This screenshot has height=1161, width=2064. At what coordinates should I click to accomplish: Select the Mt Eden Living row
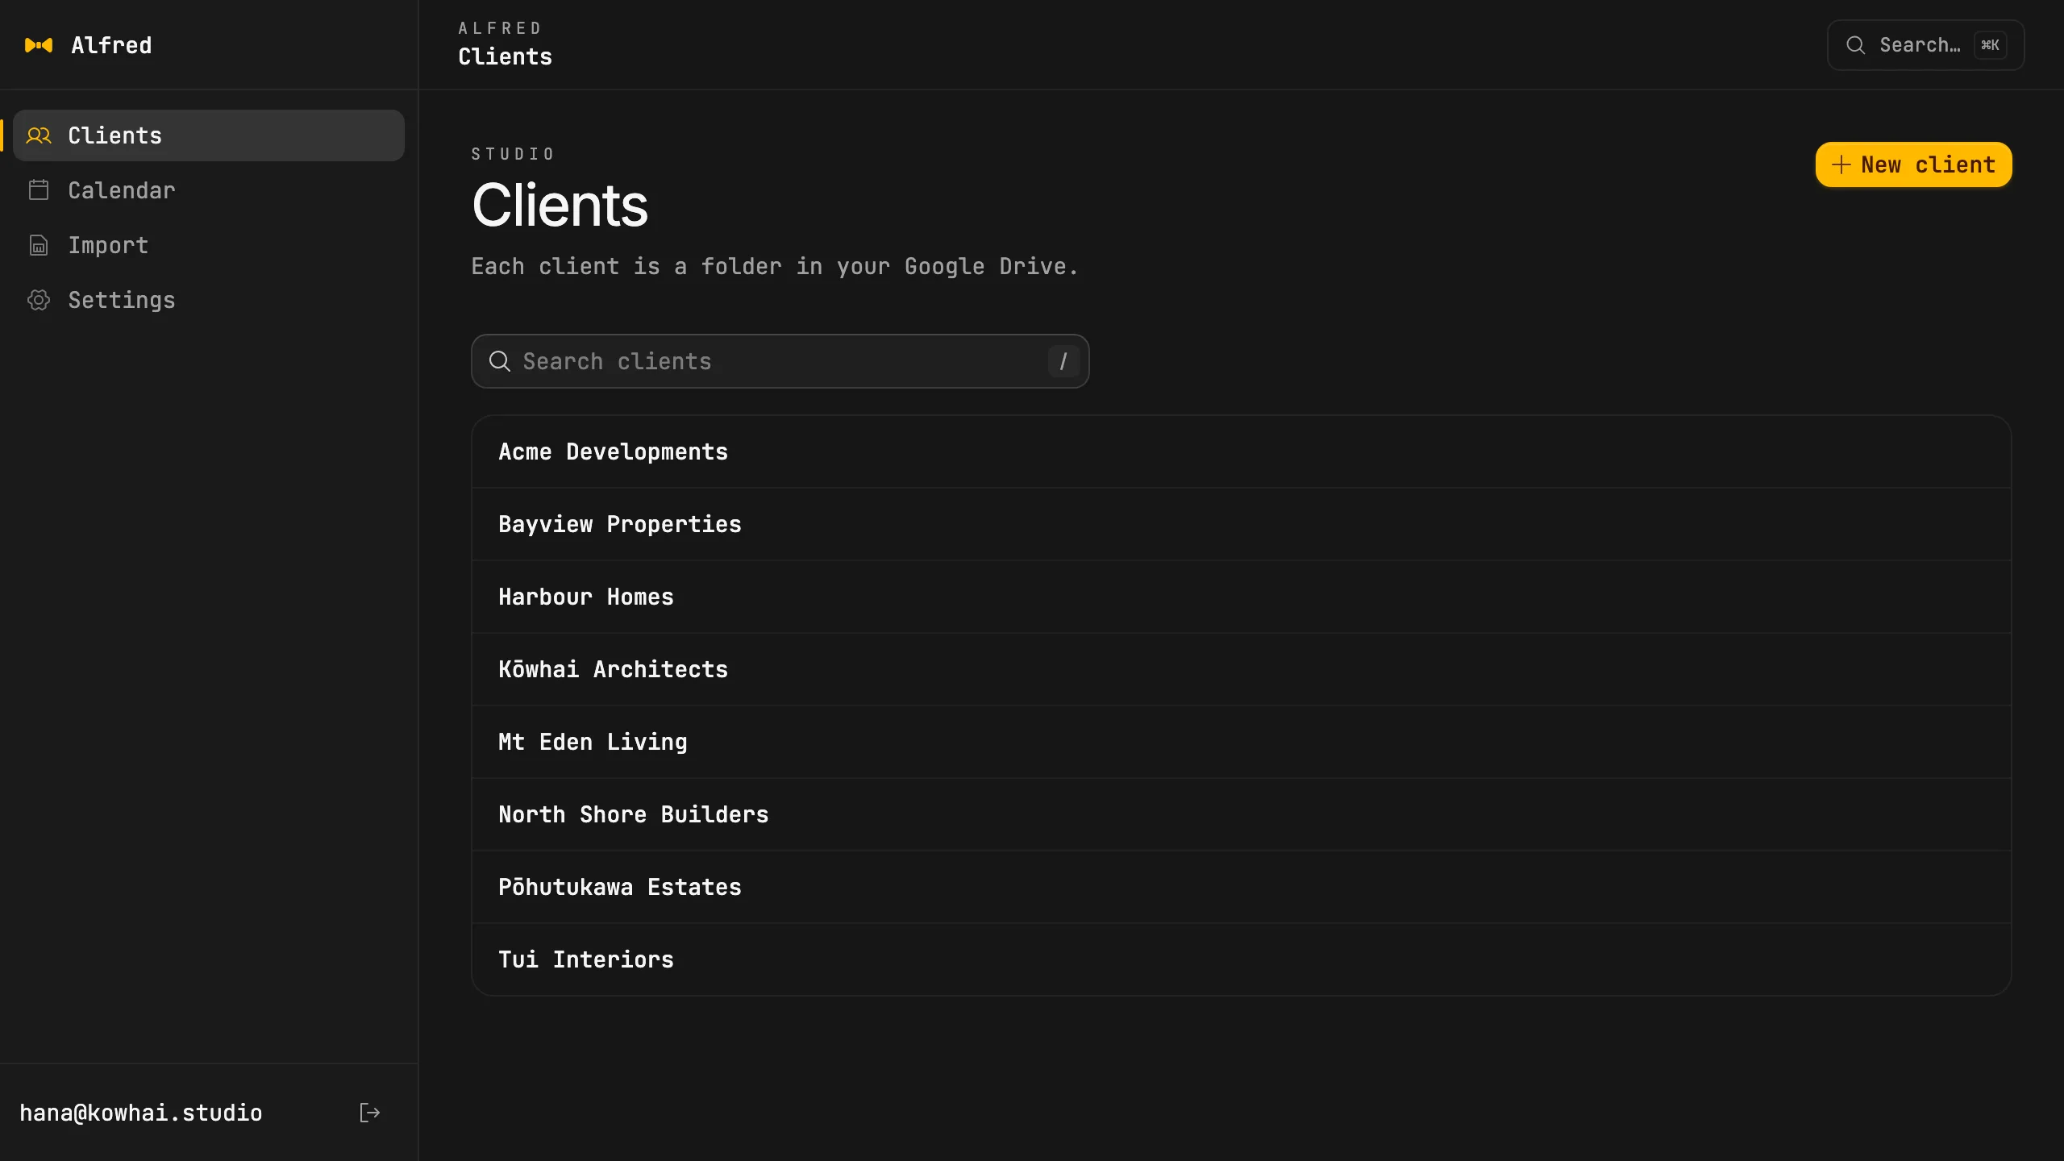pos(1241,742)
